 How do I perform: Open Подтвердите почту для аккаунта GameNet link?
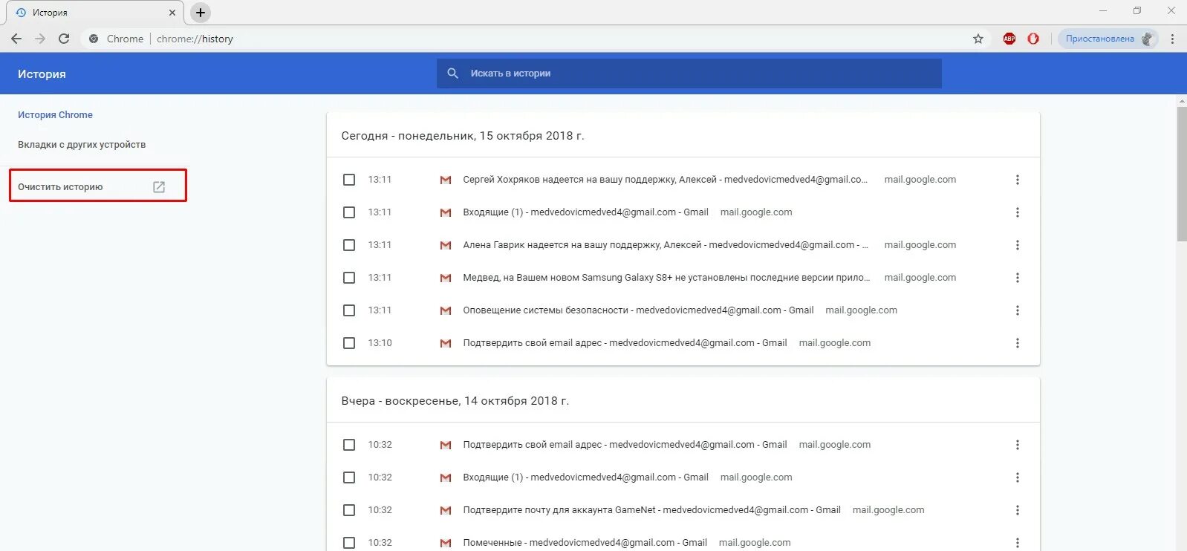click(651, 510)
